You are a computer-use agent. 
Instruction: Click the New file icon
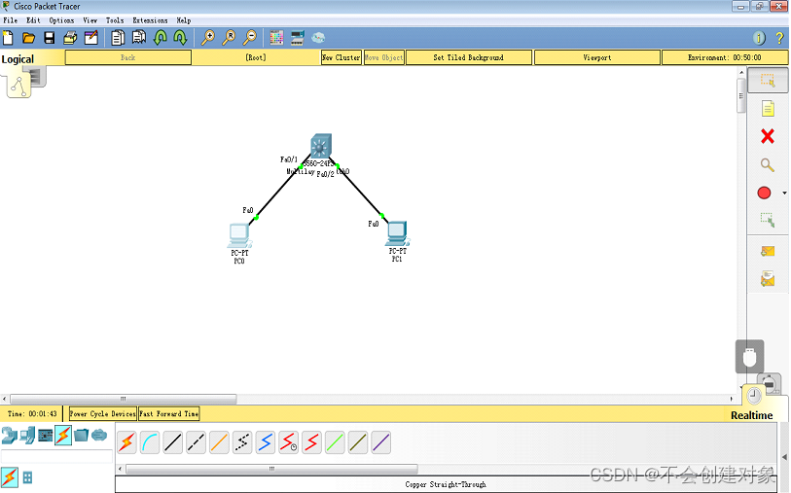[x=8, y=38]
